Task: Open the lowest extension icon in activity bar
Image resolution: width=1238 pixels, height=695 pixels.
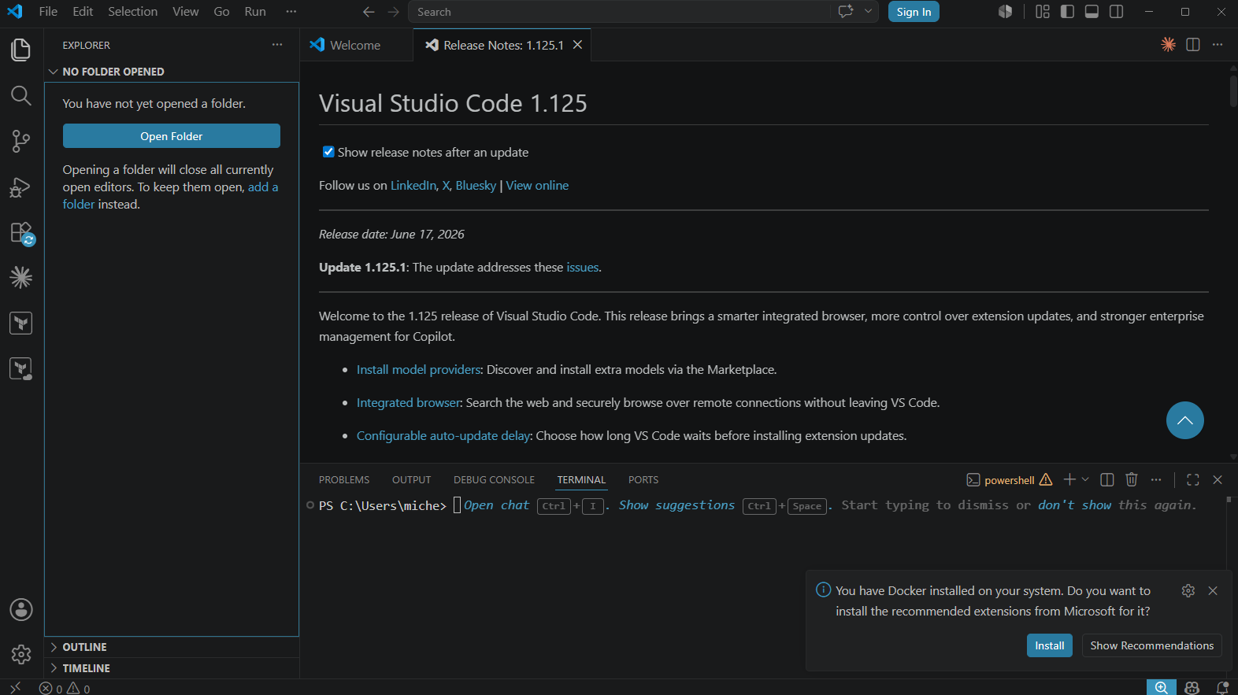Action: pyautogui.click(x=21, y=368)
